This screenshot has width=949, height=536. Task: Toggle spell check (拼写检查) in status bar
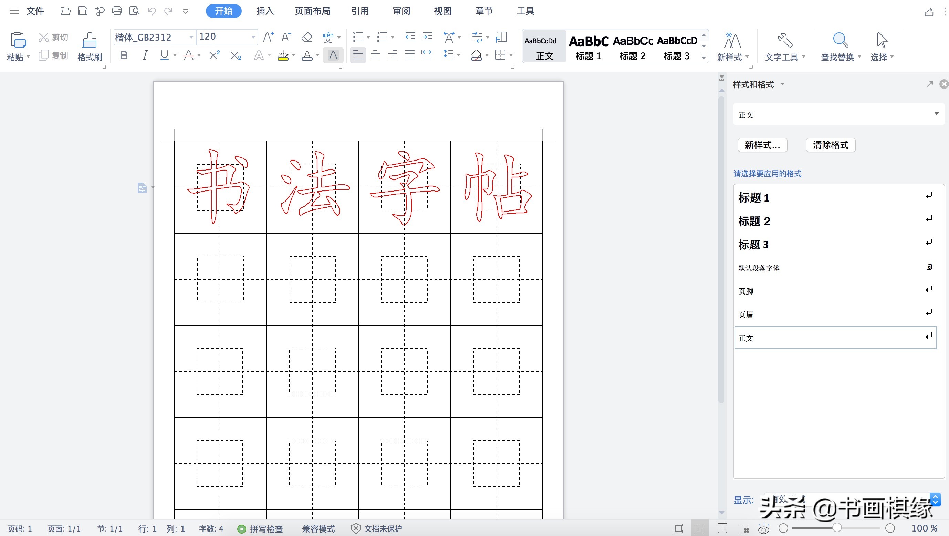pyautogui.click(x=260, y=529)
